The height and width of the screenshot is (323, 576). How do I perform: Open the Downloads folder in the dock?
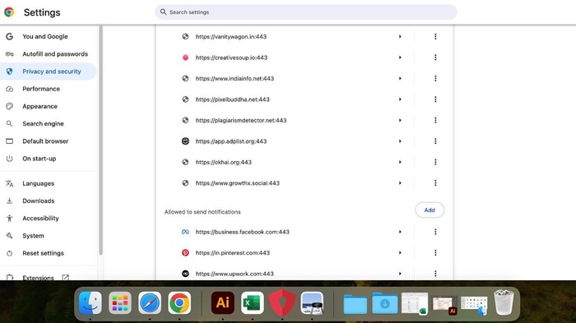point(384,303)
